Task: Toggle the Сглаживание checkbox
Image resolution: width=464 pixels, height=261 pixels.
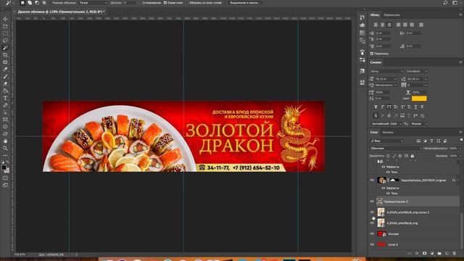Action: pos(141,3)
